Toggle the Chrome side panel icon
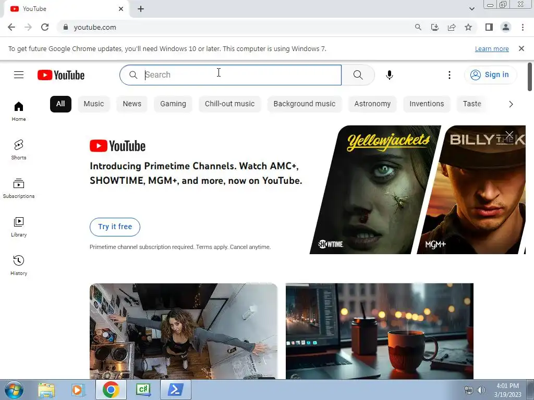Viewport: 534px width, 400px height. 489,27
